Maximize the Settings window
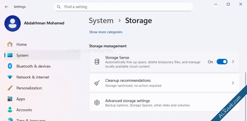This screenshot has height=121, width=247. click(x=228, y=4)
